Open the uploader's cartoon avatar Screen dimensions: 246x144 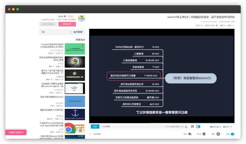point(81,18)
